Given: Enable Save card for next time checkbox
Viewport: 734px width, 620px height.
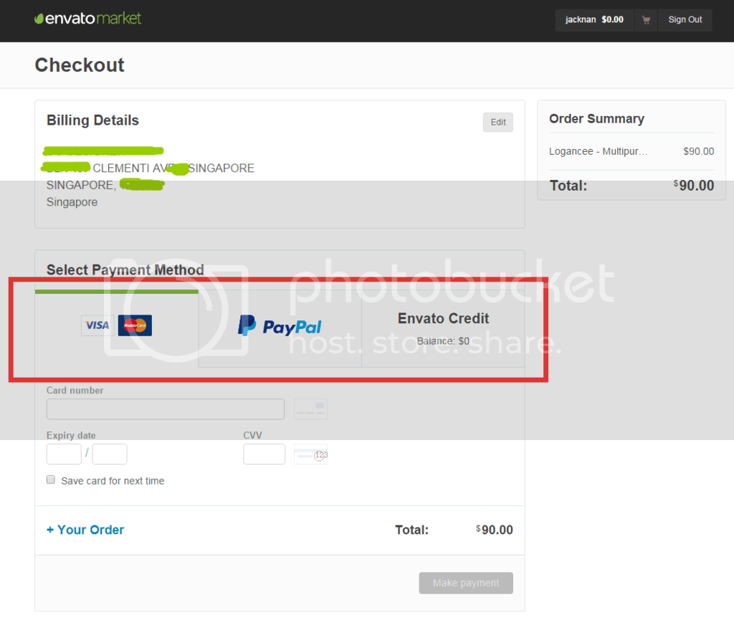Looking at the screenshot, I should point(51,480).
